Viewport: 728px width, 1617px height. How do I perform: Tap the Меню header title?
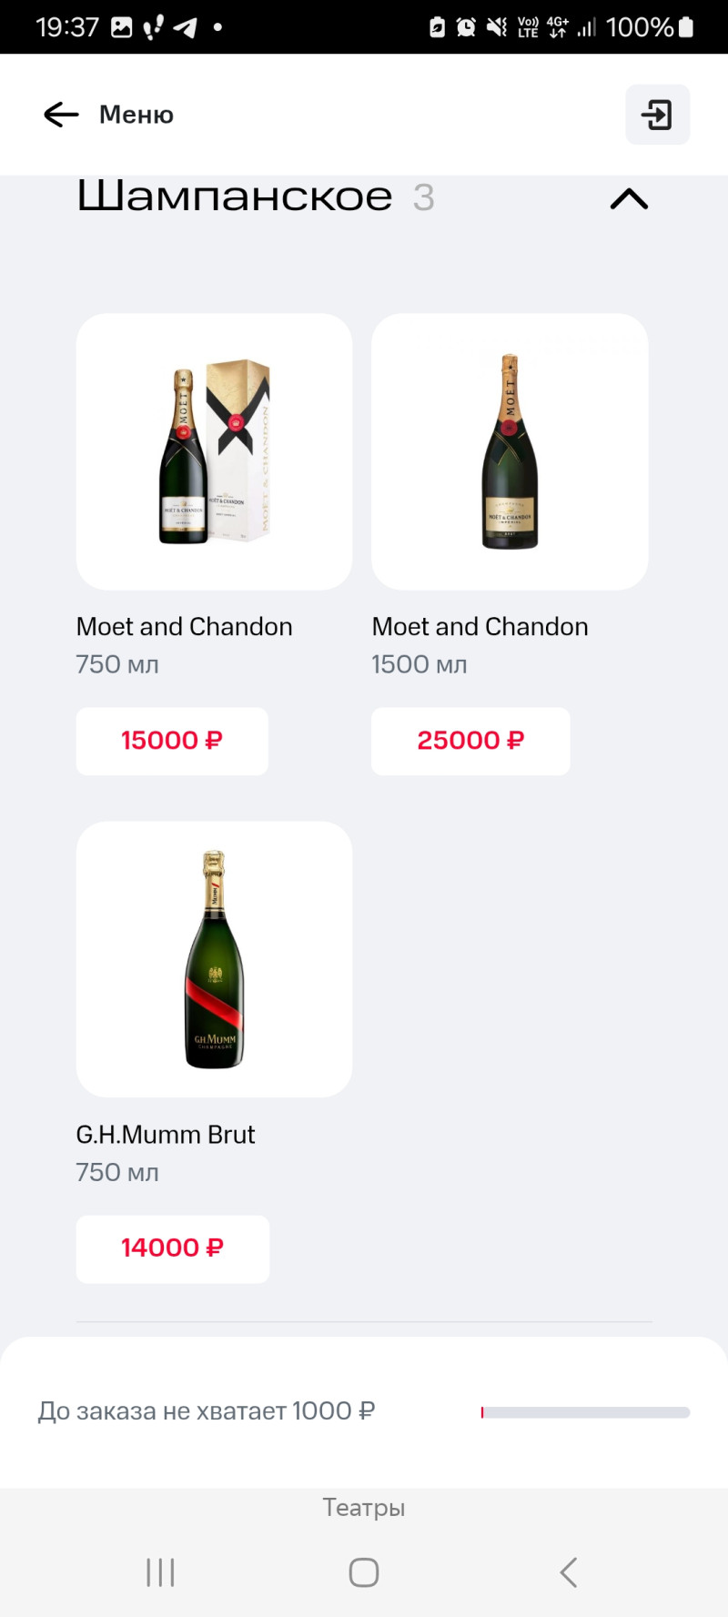(x=136, y=115)
